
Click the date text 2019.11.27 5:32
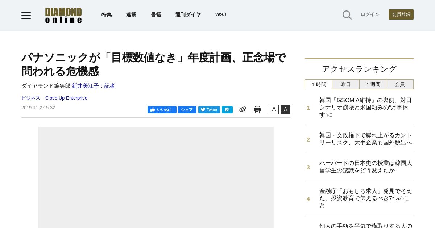point(38,108)
